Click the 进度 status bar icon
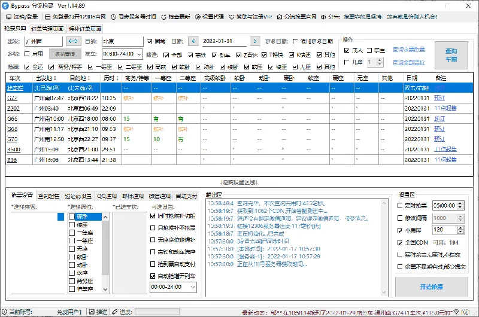Screen dimensions: 479x317 pyautogui.click(x=114, y=312)
